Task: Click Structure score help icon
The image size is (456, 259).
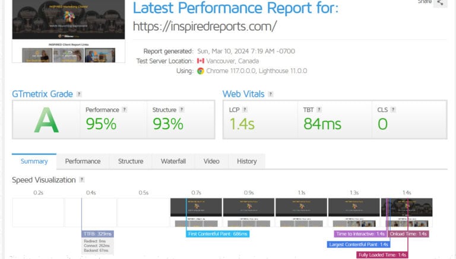Action: [182, 110]
